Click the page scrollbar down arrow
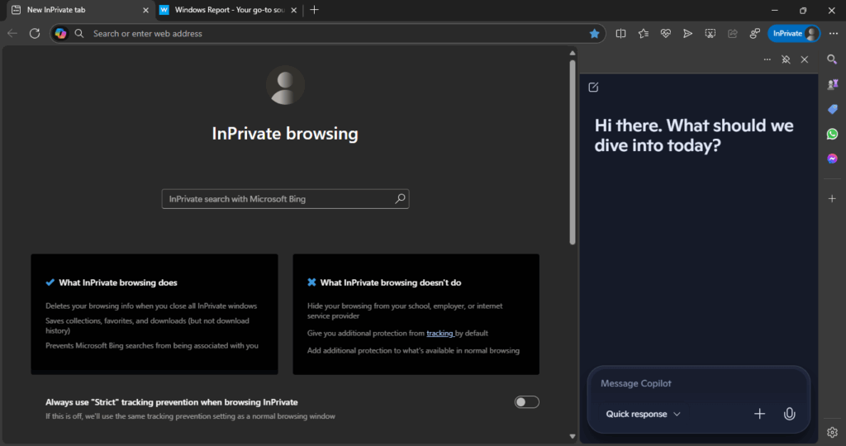This screenshot has height=446, width=846. click(x=573, y=436)
